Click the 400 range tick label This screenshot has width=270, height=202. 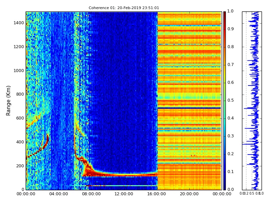click(20, 142)
